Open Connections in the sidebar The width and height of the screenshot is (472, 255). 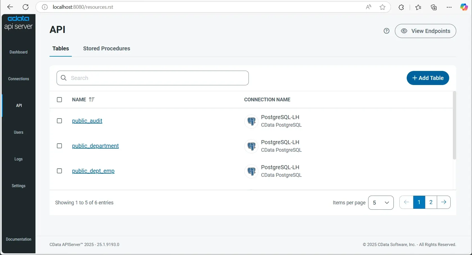19,79
